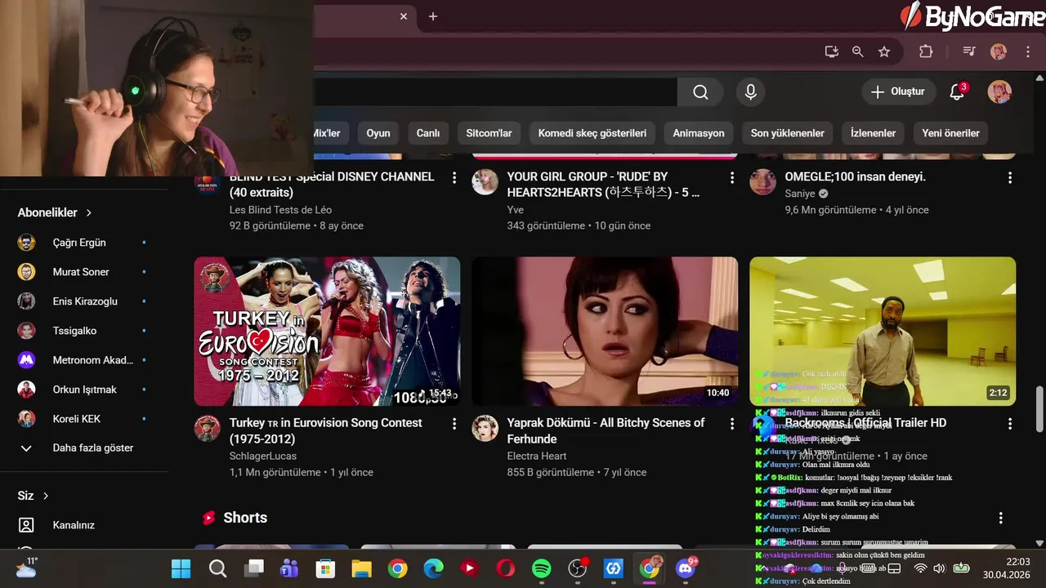The image size is (1046, 588).
Task: Open the YouTube account avatar menu
Action: [999, 91]
